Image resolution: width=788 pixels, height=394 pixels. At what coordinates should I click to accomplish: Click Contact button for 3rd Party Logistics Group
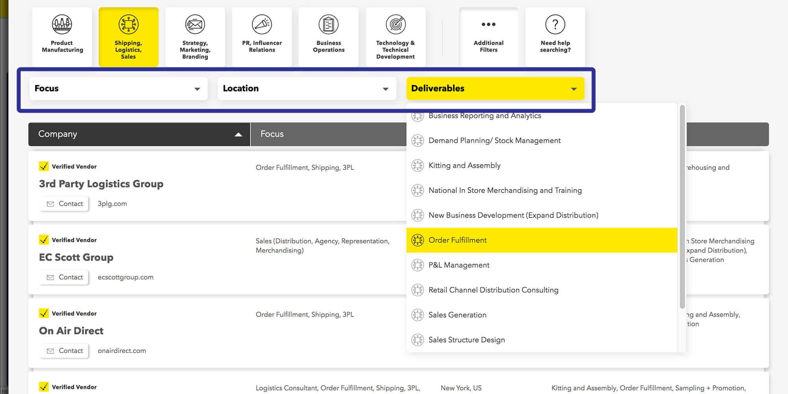point(65,204)
